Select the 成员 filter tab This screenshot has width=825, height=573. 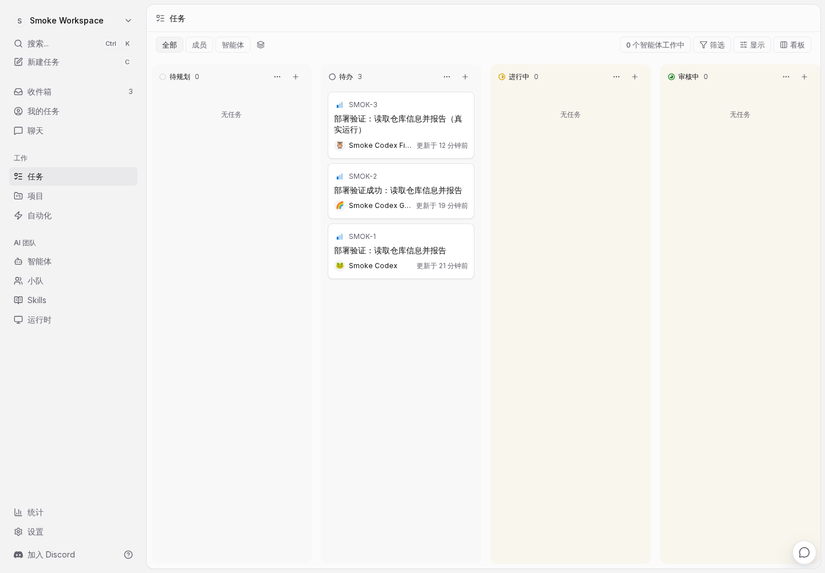click(x=199, y=45)
